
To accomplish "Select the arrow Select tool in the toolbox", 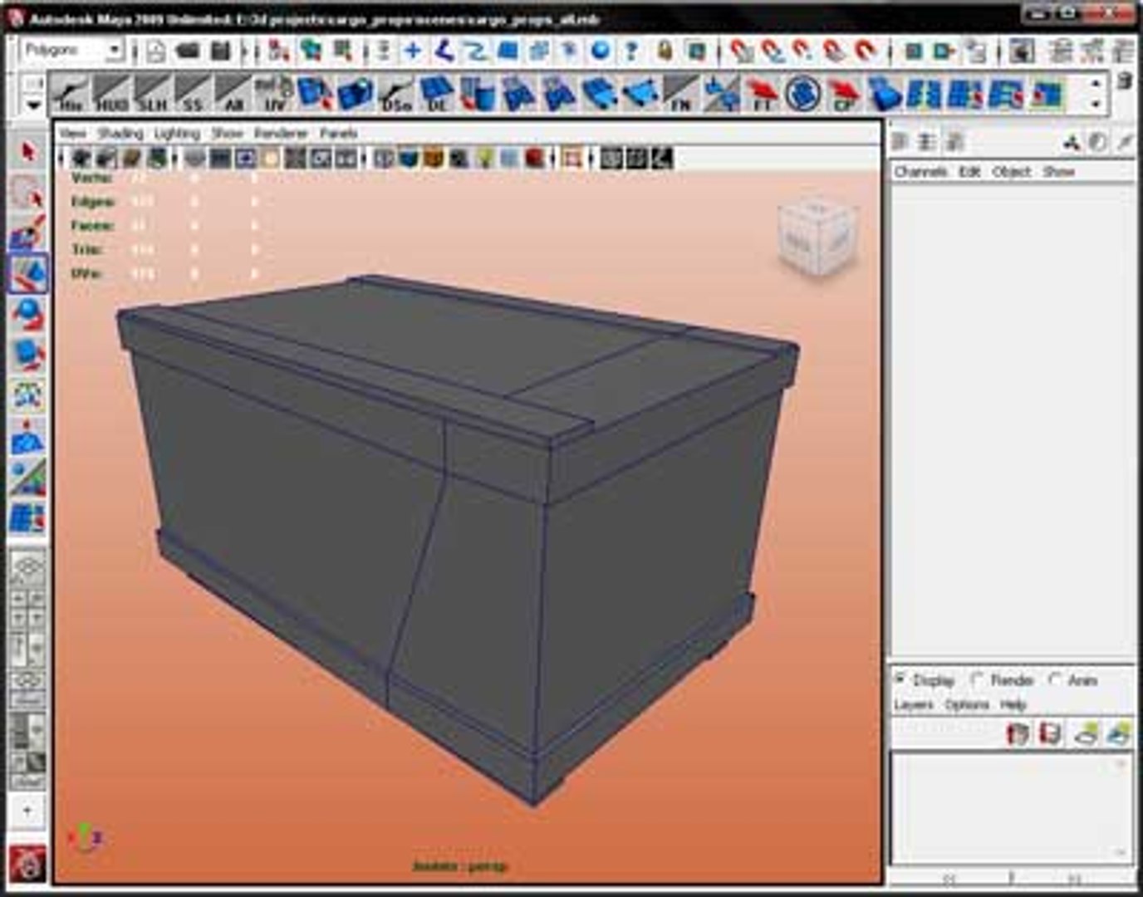I will (27, 152).
